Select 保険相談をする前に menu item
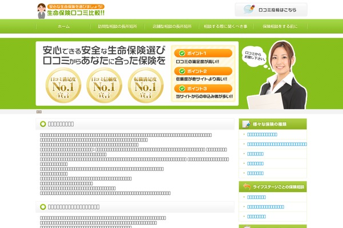The height and width of the screenshot is (228, 343). coord(280,26)
